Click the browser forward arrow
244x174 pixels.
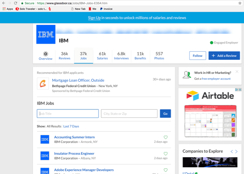click(x=10, y=3)
